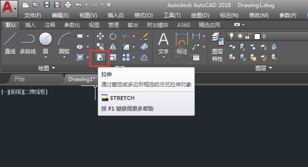The height and width of the screenshot is (167, 308).
Task: Select the Mirror tool
Action: point(113,47)
